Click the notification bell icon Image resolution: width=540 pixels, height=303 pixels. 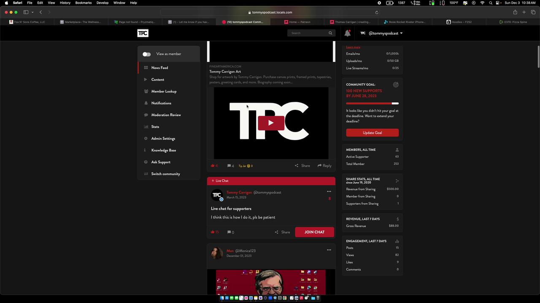(x=347, y=33)
